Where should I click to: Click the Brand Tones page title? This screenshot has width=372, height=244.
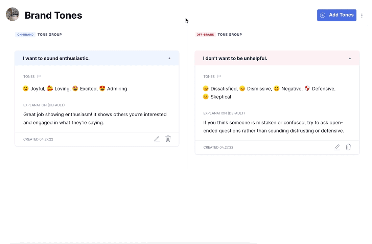(x=53, y=15)
